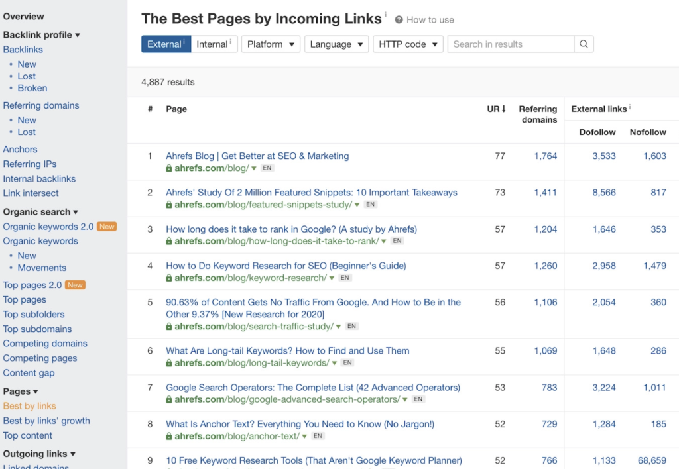
Task: Click referring domains value 1,260
Action: pyautogui.click(x=546, y=266)
